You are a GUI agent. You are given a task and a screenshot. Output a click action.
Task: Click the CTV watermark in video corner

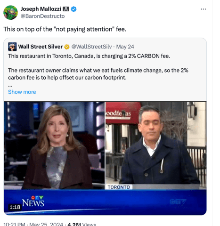[178, 202]
